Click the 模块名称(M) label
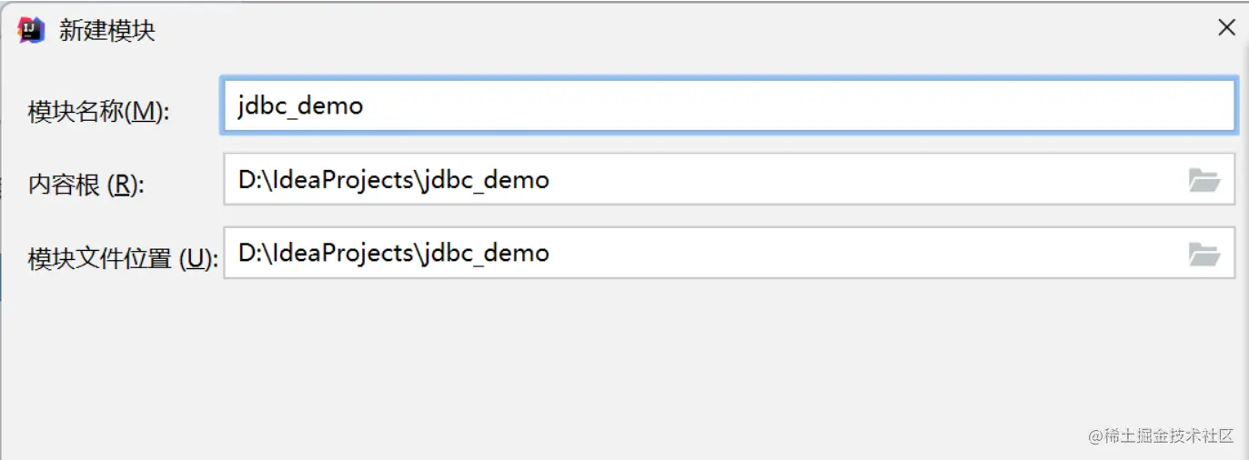Viewport: 1249px width, 460px height. click(99, 112)
